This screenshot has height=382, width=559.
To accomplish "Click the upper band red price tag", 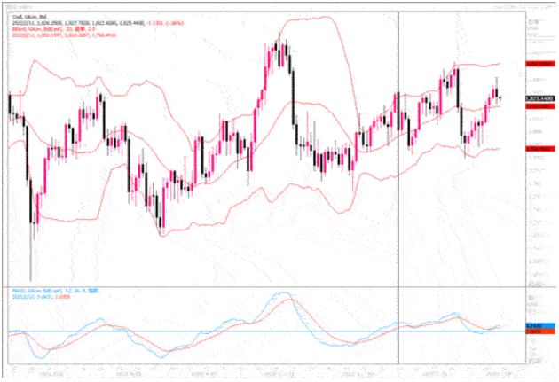I will [536, 64].
